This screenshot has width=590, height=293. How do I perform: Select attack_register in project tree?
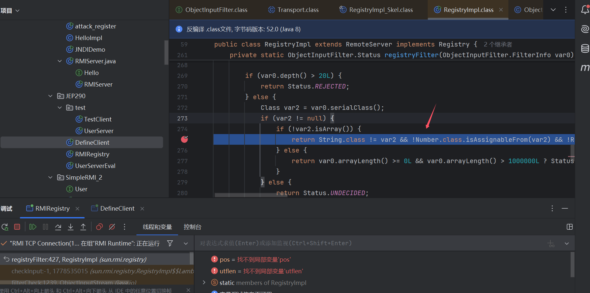coord(95,26)
